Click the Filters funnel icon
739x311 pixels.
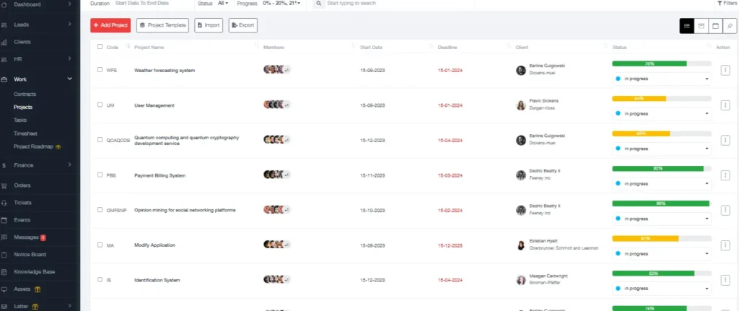pos(720,4)
